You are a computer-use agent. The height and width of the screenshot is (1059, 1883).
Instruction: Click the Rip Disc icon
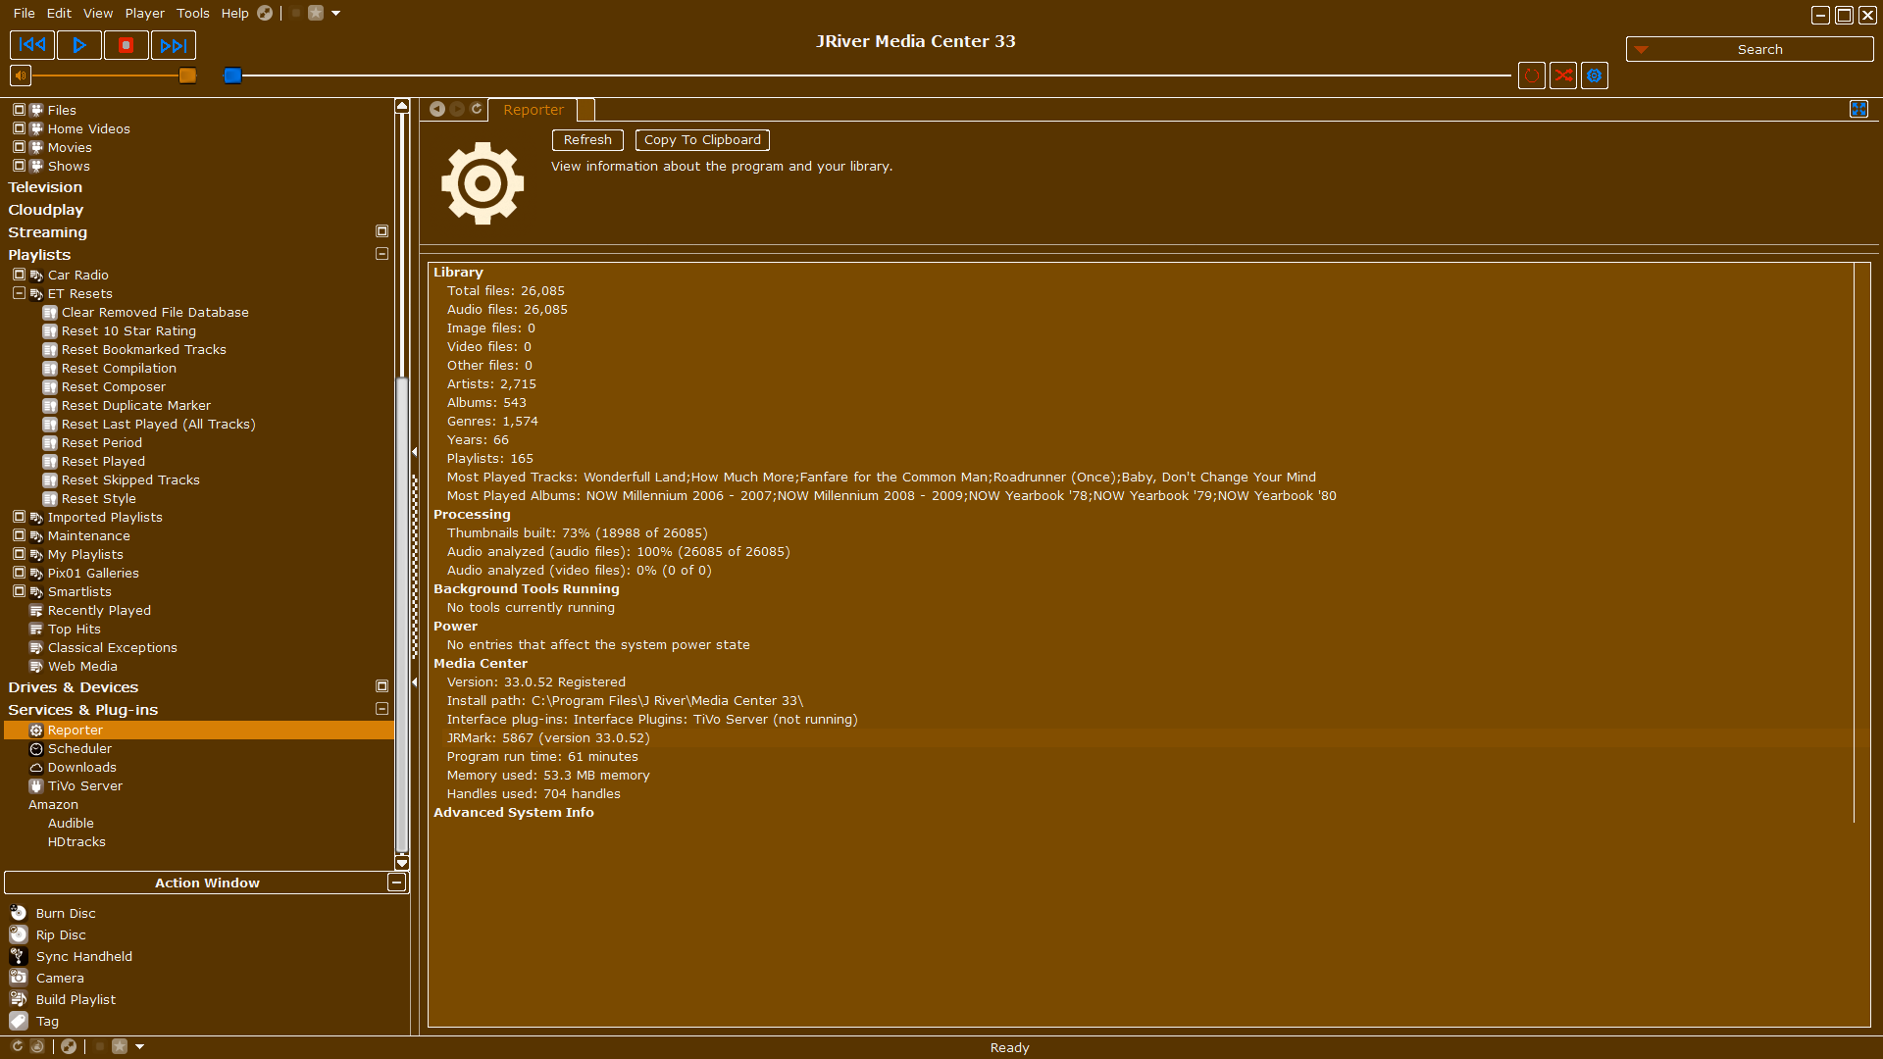[x=19, y=934]
